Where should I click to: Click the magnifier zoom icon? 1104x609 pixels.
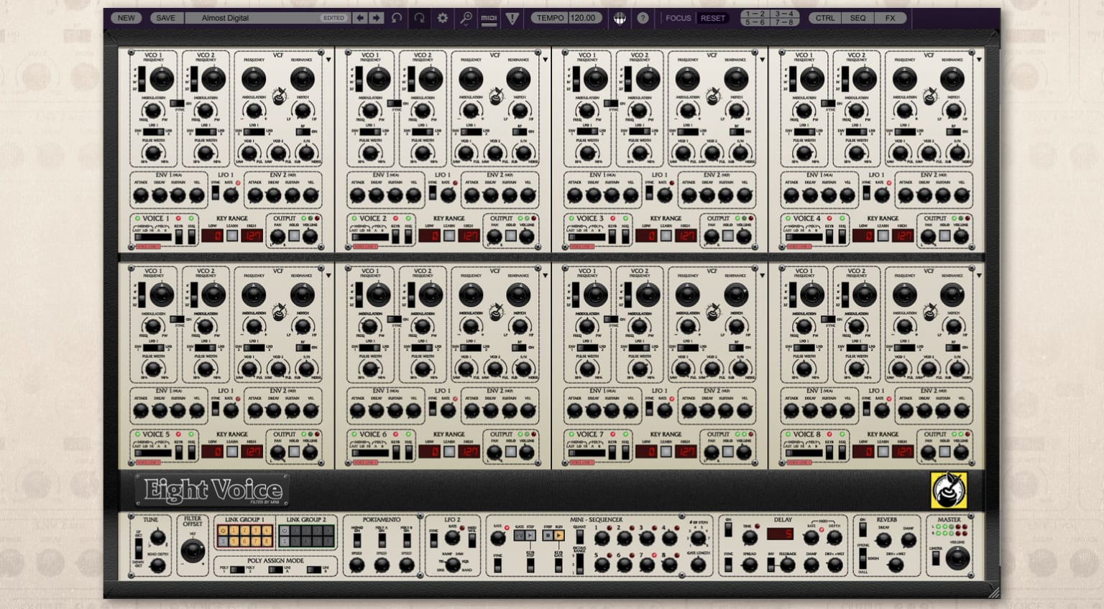[x=466, y=18]
